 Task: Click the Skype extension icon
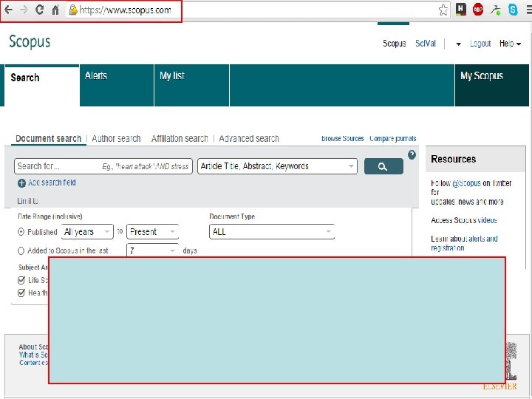(513, 10)
